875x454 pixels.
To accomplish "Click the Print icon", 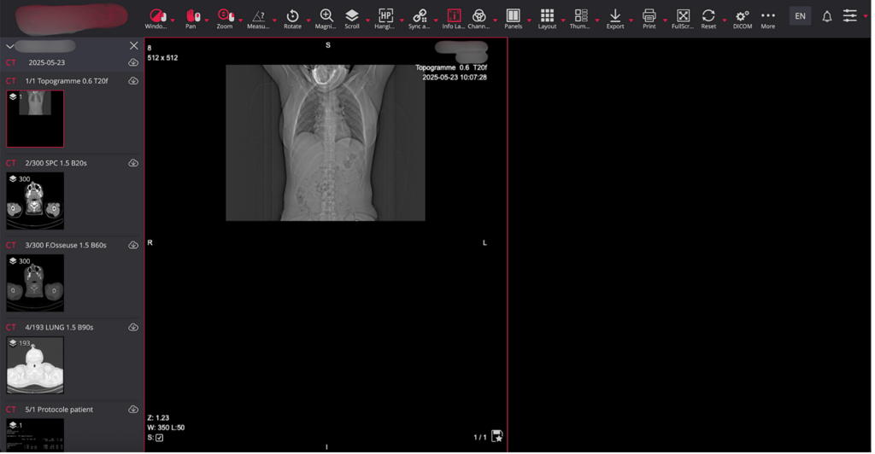I will click(649, 15).
